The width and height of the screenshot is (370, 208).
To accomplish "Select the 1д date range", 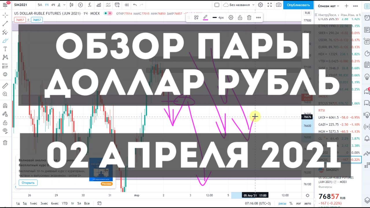I will (18, 203).
